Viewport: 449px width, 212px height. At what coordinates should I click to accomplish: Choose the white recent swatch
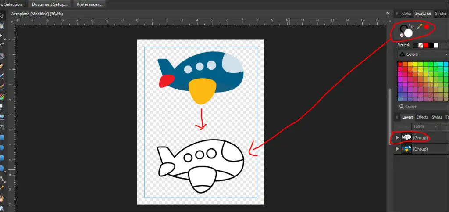[x=436, y=45]
